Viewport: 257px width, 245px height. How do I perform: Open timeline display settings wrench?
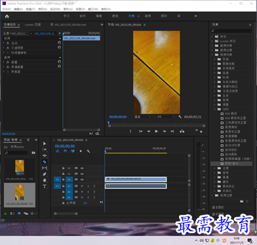tap(89, 151)
